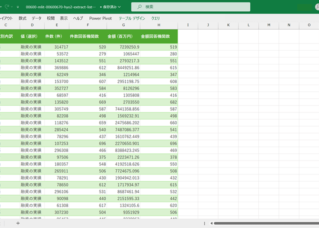
Task: Select cell with value 97506
Action: (x=57, y=157)
